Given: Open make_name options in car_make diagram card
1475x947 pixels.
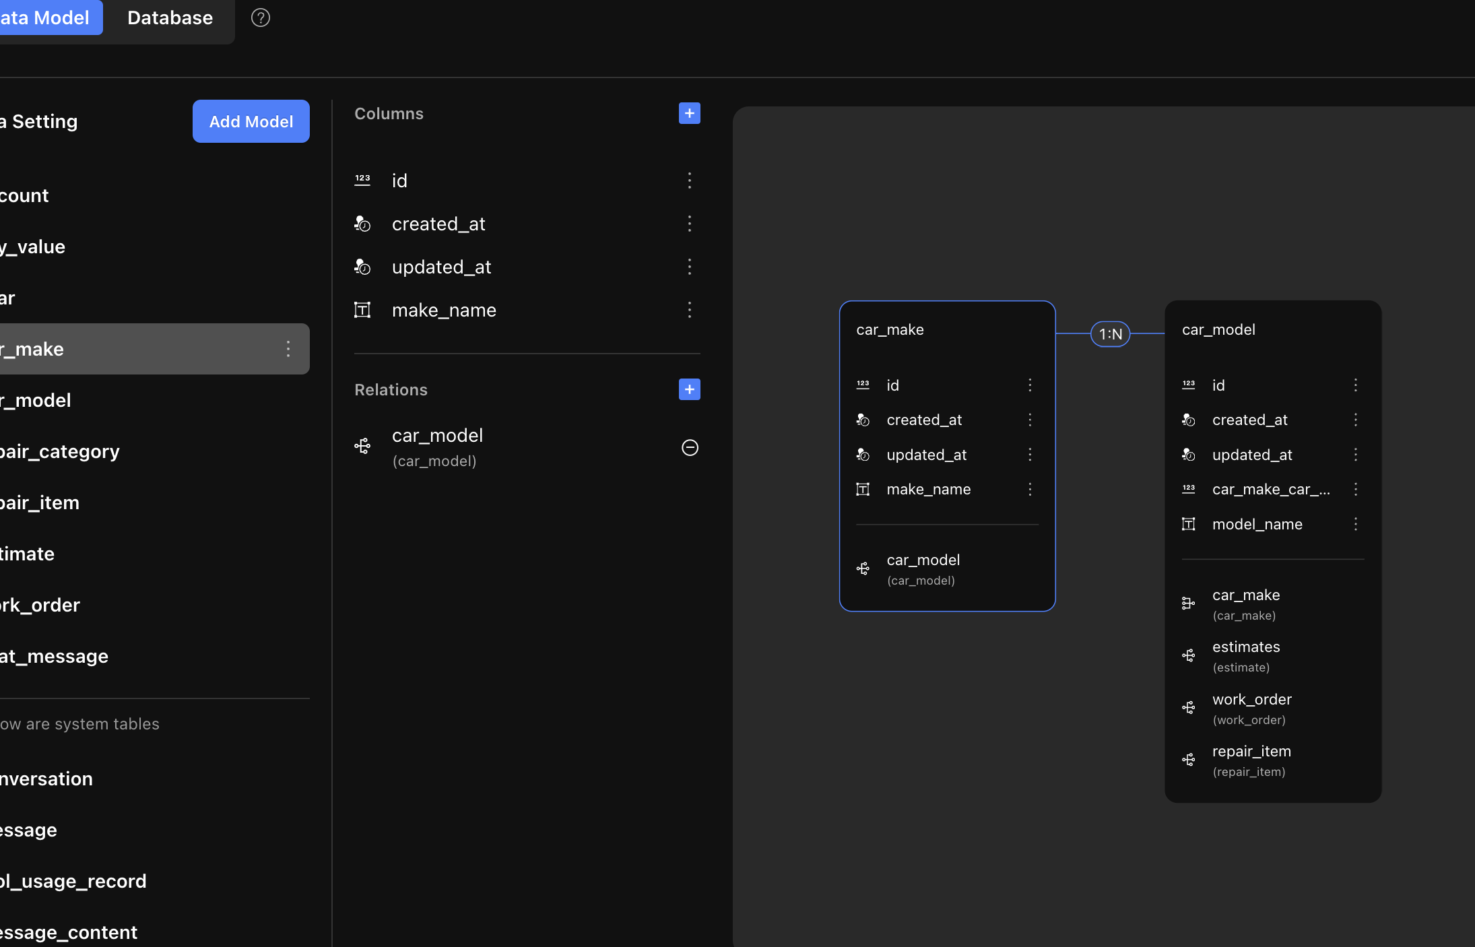Looking at the screenshot, I should [x=1030, y=489].
